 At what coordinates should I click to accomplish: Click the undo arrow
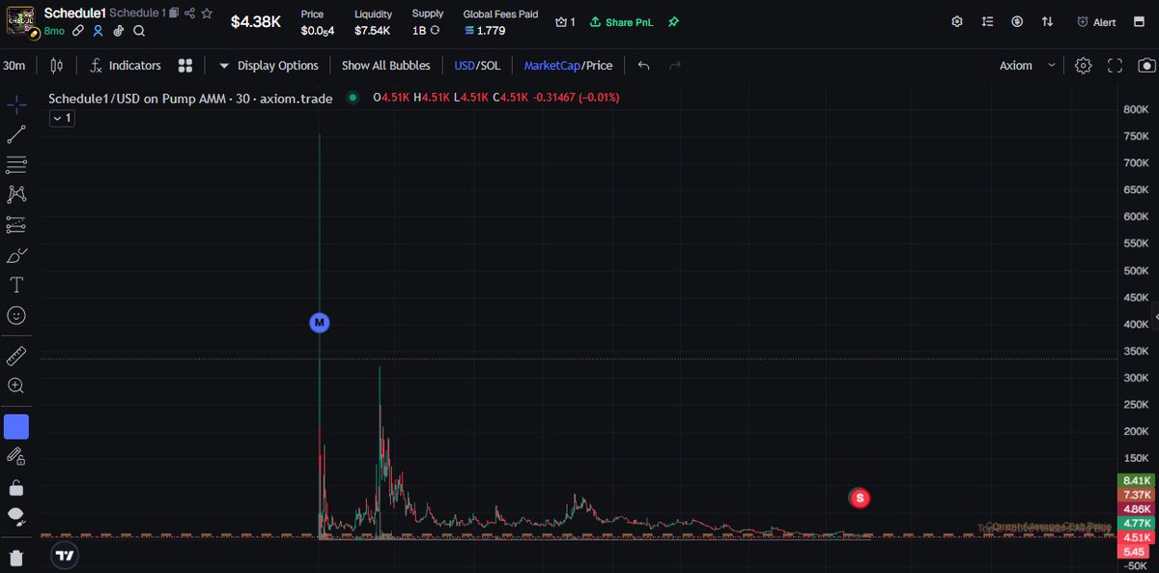(644, 66)
